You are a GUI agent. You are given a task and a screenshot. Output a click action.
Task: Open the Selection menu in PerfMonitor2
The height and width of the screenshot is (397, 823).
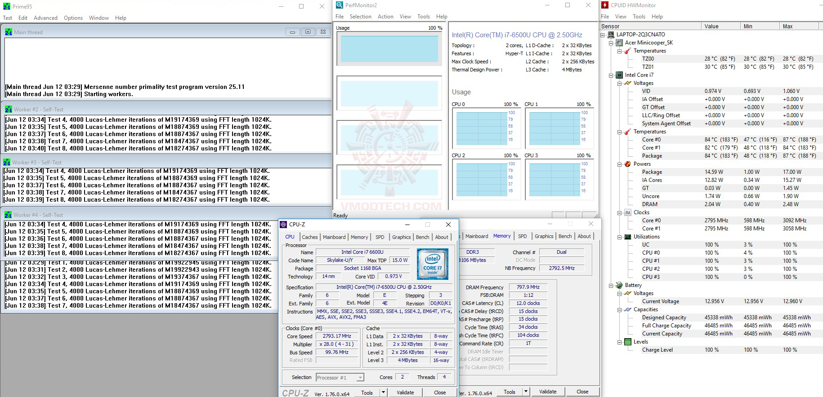pyautogui.click(x=361, y=17)
